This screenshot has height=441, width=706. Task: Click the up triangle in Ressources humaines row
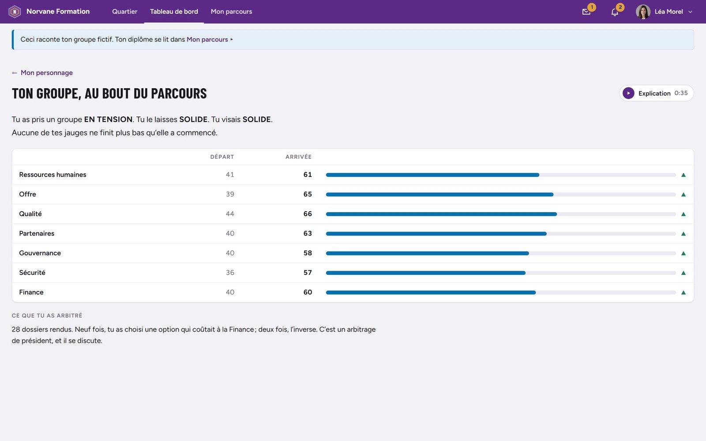point(683,175)
